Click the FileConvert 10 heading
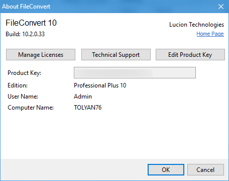 [x=31, y=23]
